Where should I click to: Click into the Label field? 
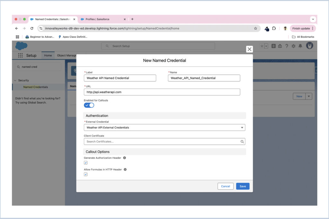[x=120, y=78]
